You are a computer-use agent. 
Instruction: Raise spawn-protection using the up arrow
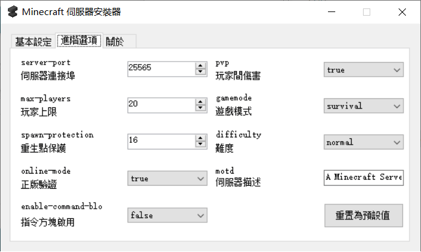(x=201, y=138)
